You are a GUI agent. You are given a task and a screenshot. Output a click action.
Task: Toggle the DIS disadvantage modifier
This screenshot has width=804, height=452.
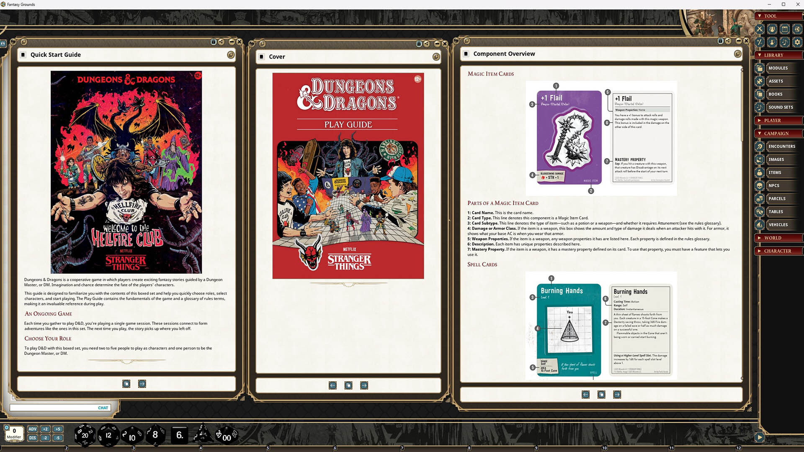pyautogui.click(x=33, y=438)
